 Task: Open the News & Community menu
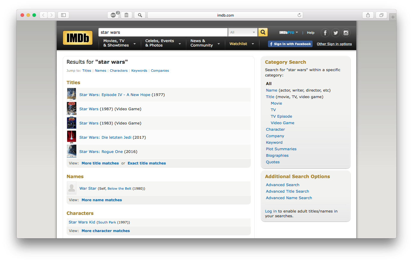point(205,43)
